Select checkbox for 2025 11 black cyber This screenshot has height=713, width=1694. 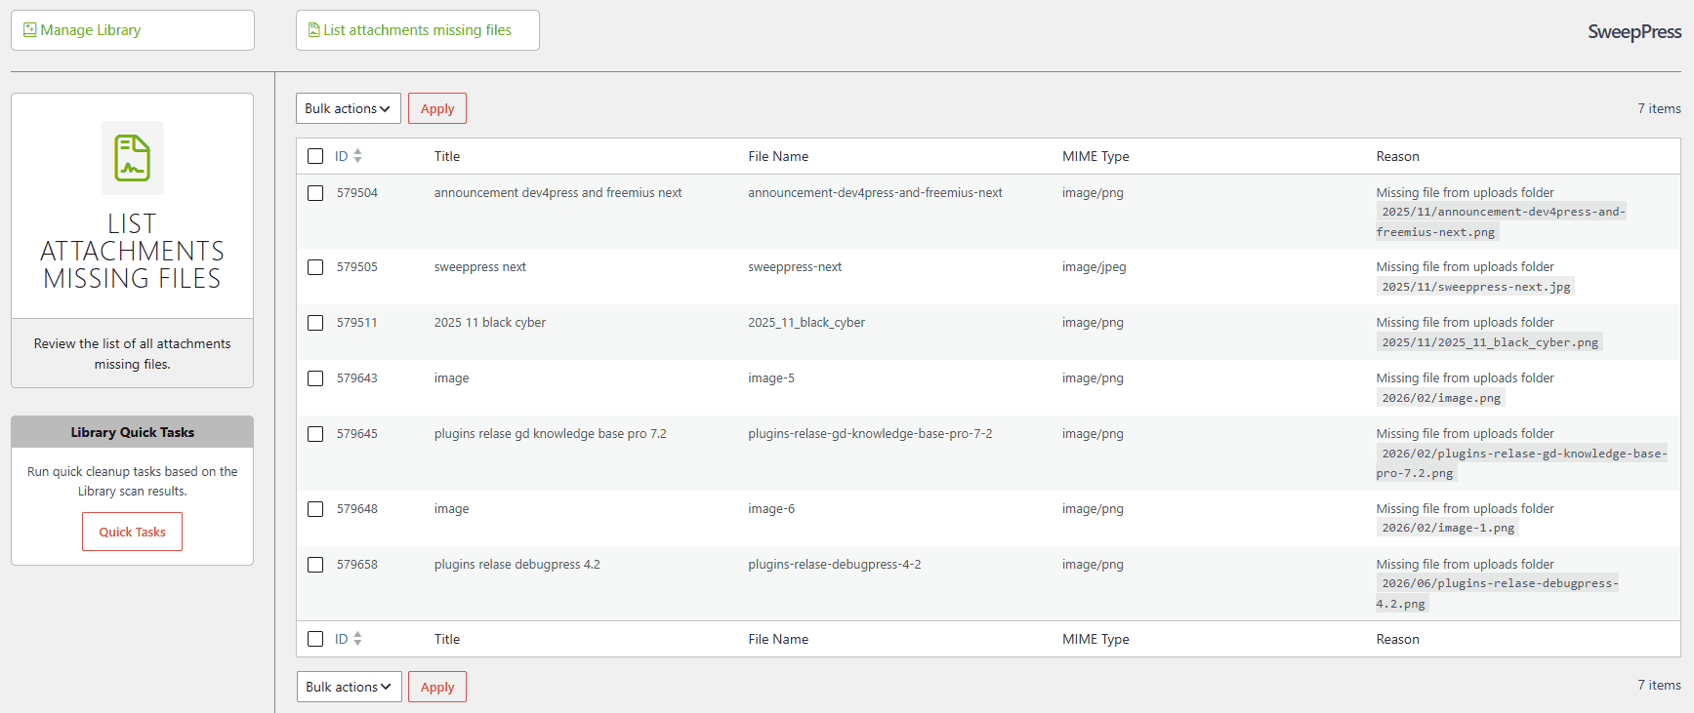click(315, 323)
